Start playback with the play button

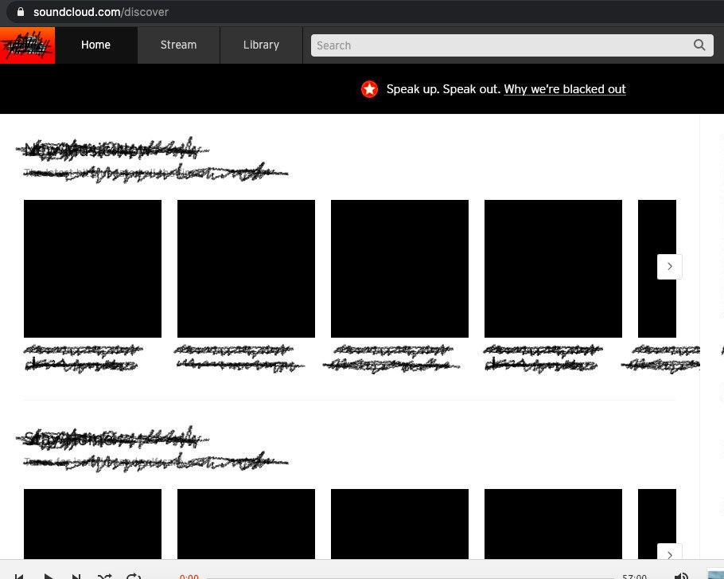click(x=48, y=577)
